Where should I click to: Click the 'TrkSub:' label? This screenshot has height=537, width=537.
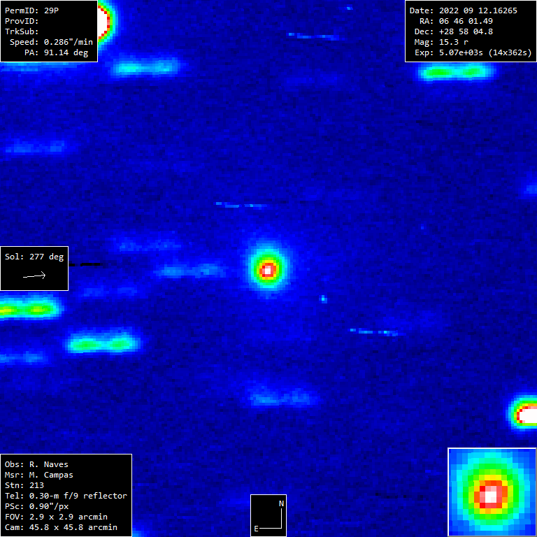pyautogui.click(x=22, y=31)
